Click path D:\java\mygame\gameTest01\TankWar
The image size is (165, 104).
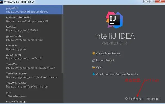[x=30, y=68]
